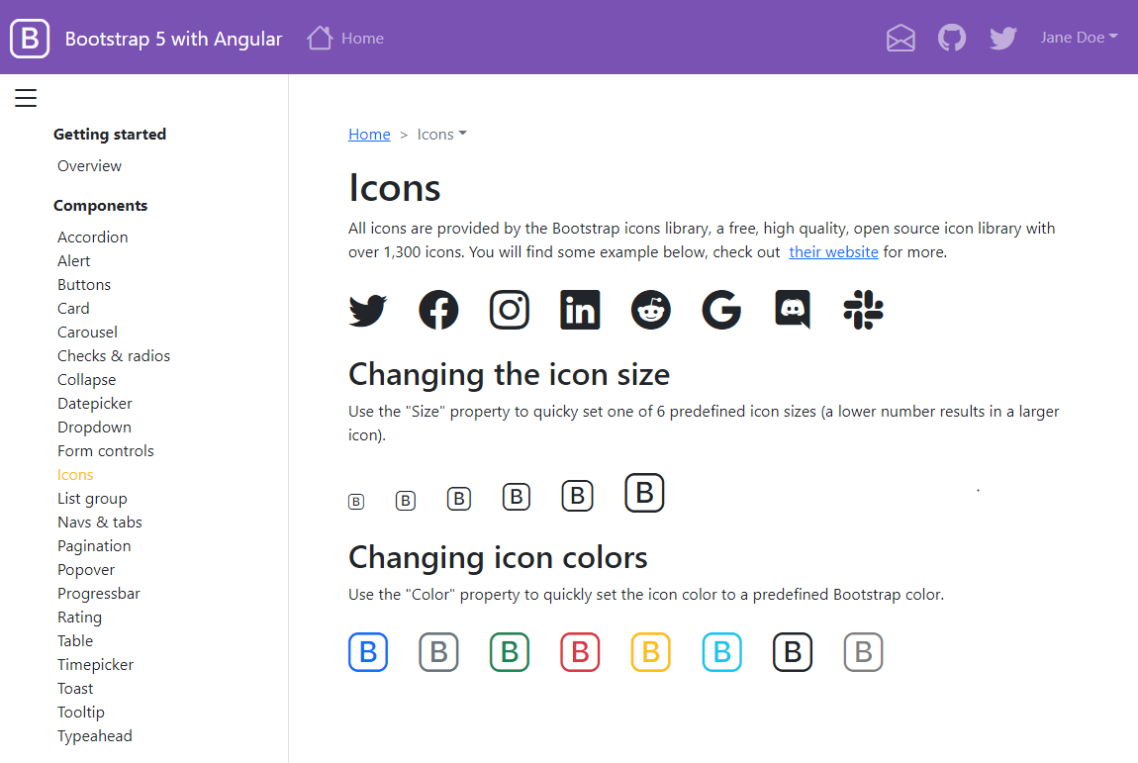Open the Datepicker component page
The width and height of the screenshot is (1138, 763).
pyautogui.click(x=95, y=404)
